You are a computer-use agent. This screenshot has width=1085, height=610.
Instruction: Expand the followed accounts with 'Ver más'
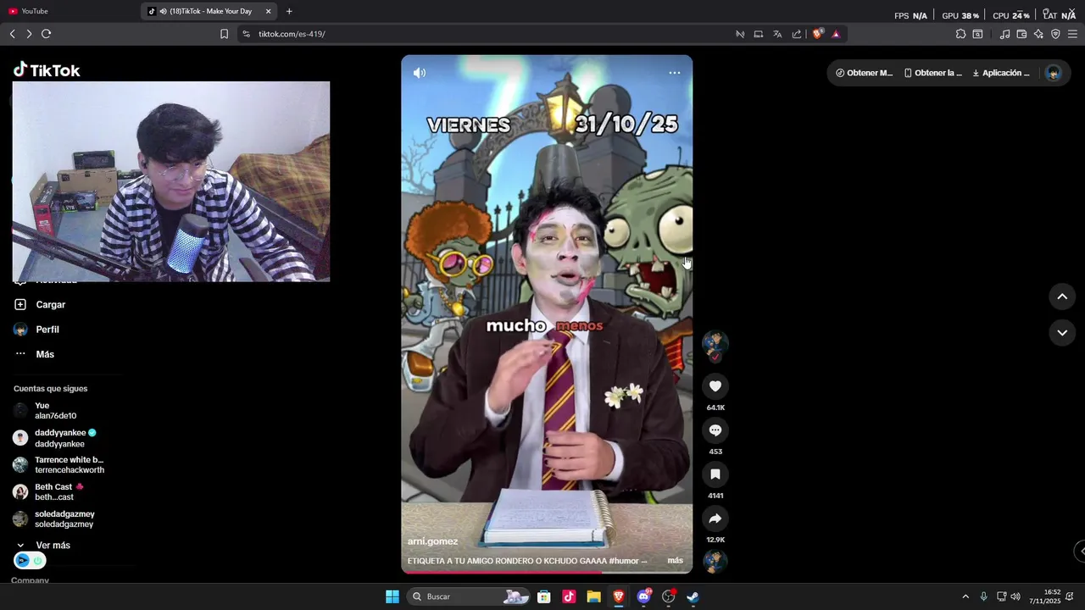[x=53, y=546]
